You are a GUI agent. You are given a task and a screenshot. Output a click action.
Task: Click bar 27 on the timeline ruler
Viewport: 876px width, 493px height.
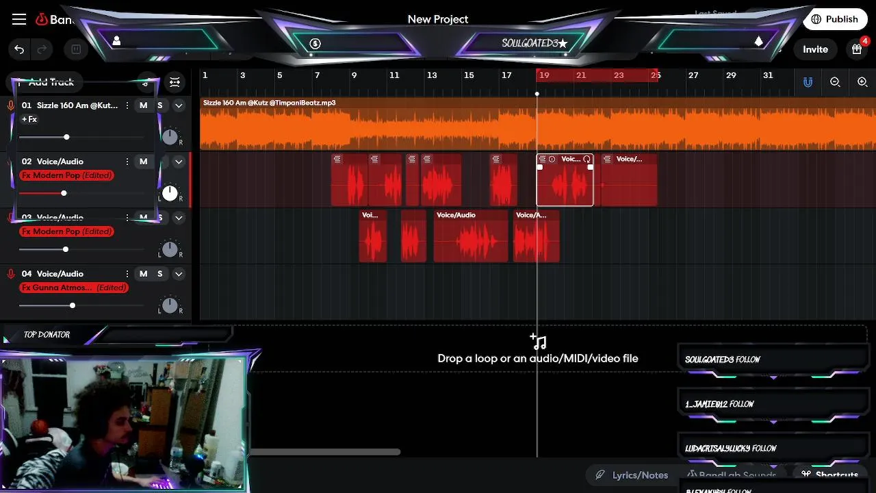click(x=693, y=75)
